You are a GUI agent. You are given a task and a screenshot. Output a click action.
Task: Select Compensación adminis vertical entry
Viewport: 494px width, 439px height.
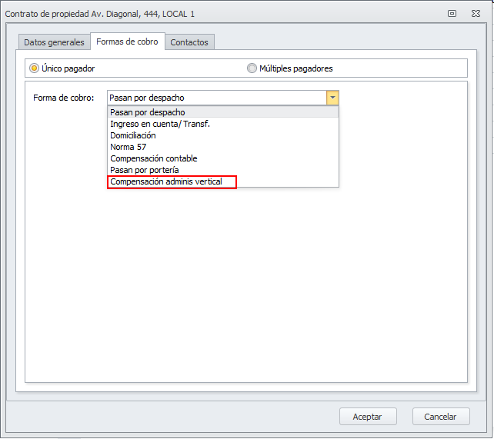(166, 181)
